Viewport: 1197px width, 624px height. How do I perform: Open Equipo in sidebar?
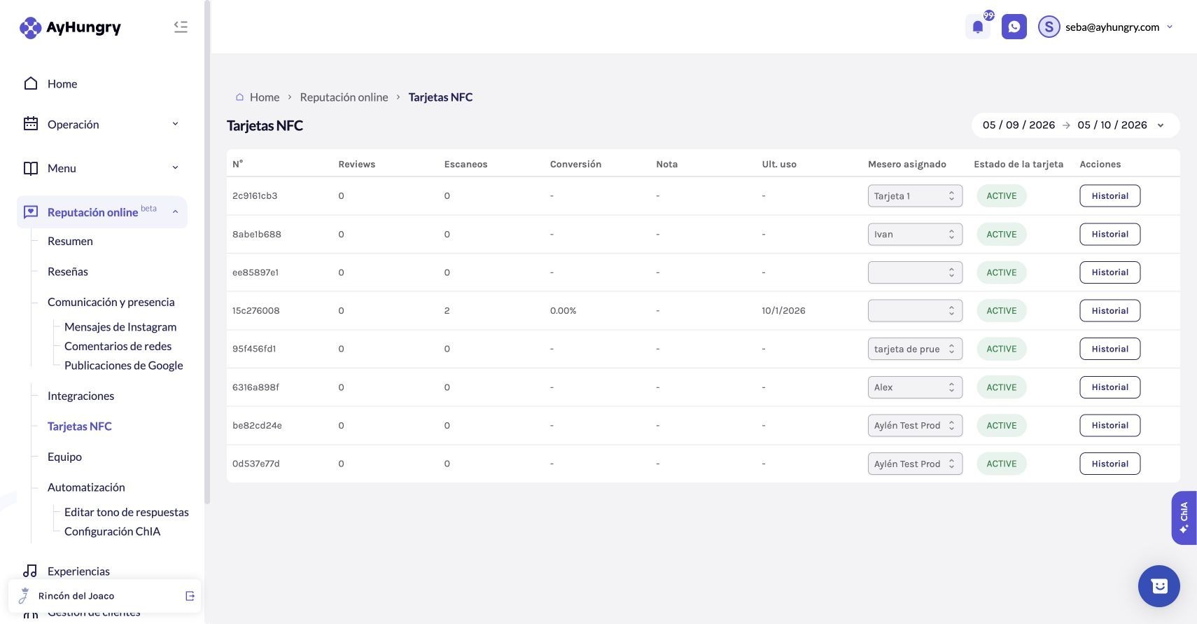(x=64, y=457)
